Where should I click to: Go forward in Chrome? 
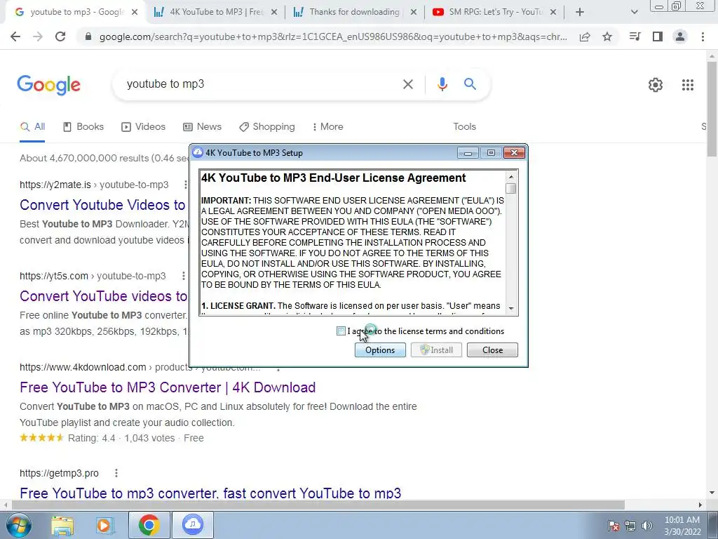point(38,36)
